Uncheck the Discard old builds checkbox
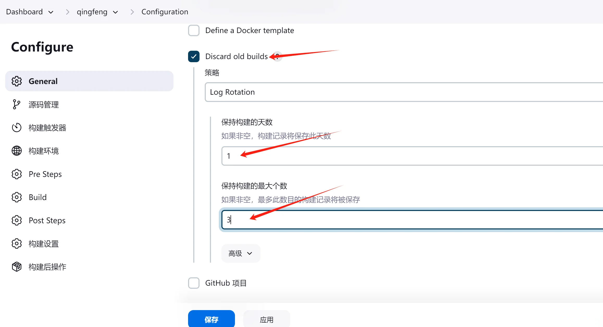603x327 pixels. point(194,56)
